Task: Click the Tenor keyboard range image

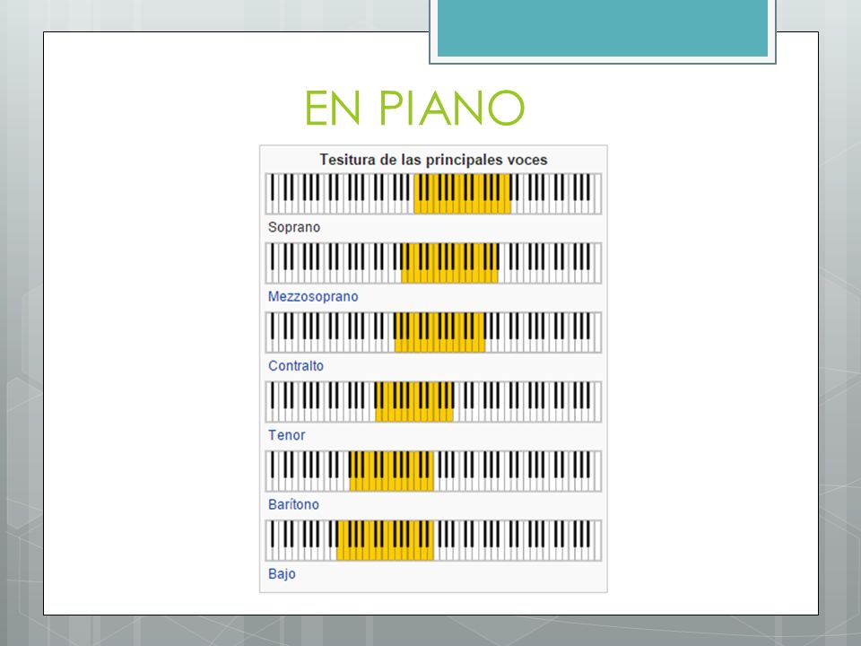Action: [433, 402]
